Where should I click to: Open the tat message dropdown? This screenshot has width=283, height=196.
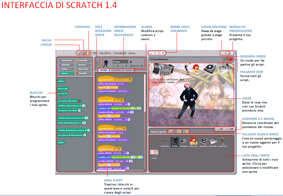(x=117, y=149)
